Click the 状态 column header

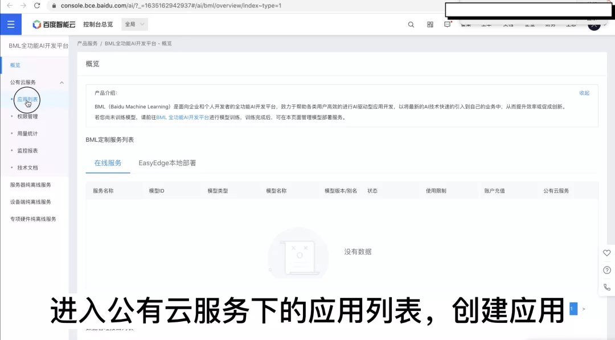[x=372, y=191]
